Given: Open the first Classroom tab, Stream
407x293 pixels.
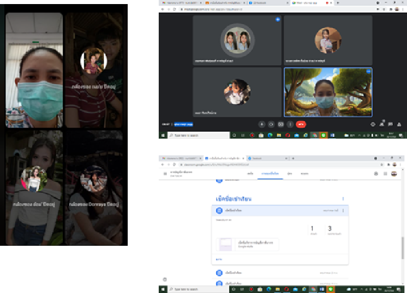Looking at the screenshot, I should click(250, 174).
